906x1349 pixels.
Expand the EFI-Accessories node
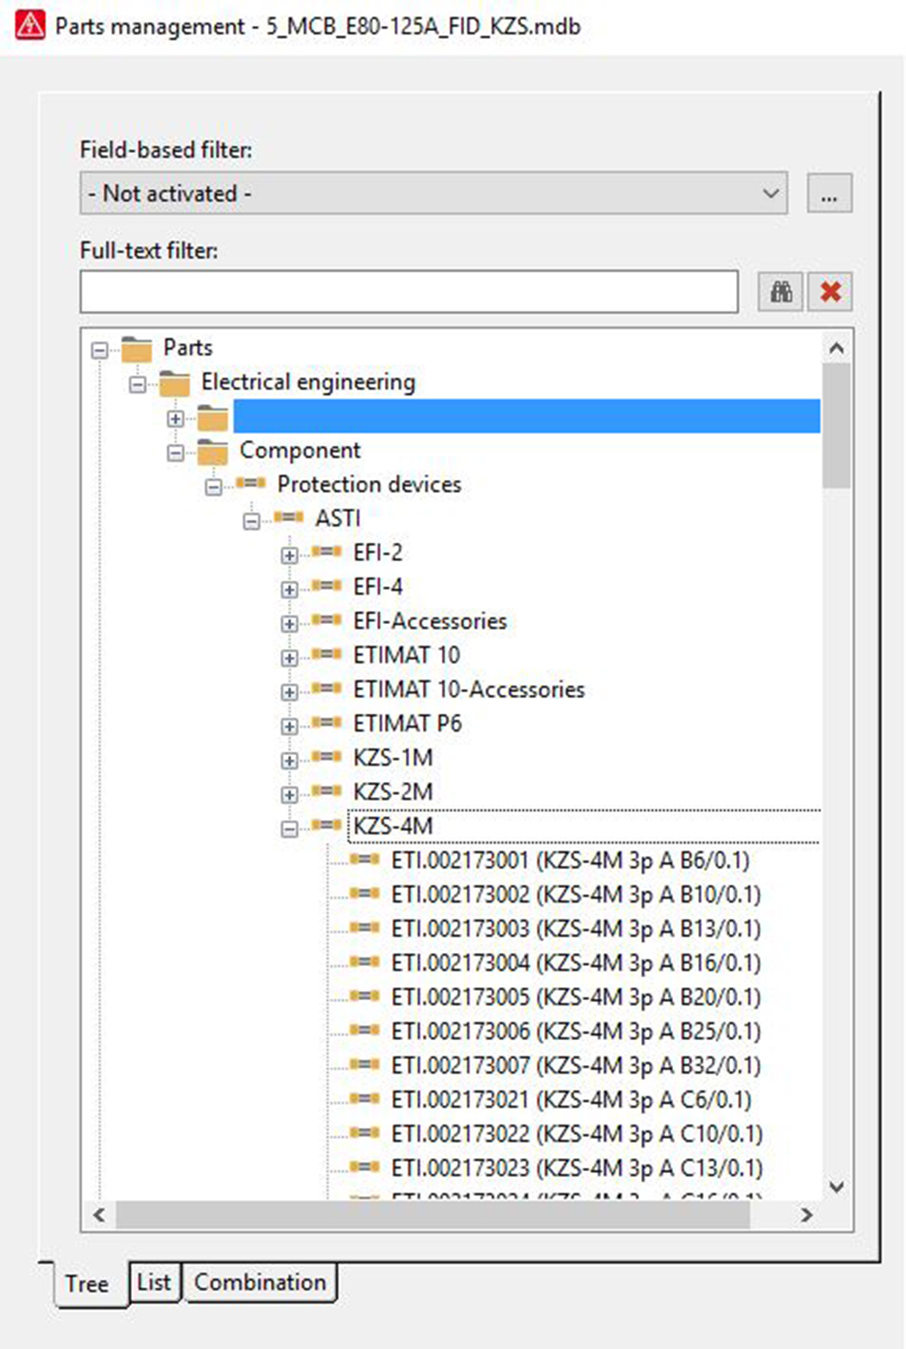(289, 624)
